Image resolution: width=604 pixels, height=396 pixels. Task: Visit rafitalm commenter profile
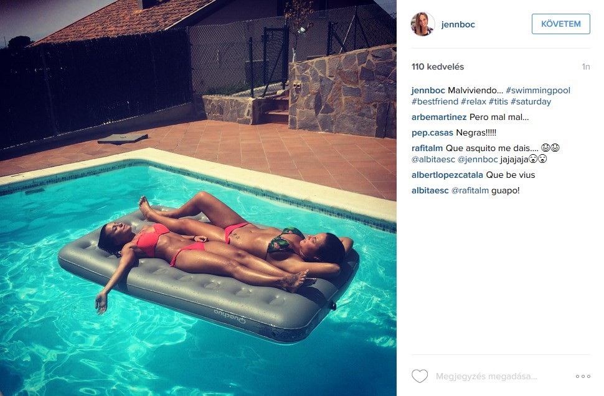point(427,148)
